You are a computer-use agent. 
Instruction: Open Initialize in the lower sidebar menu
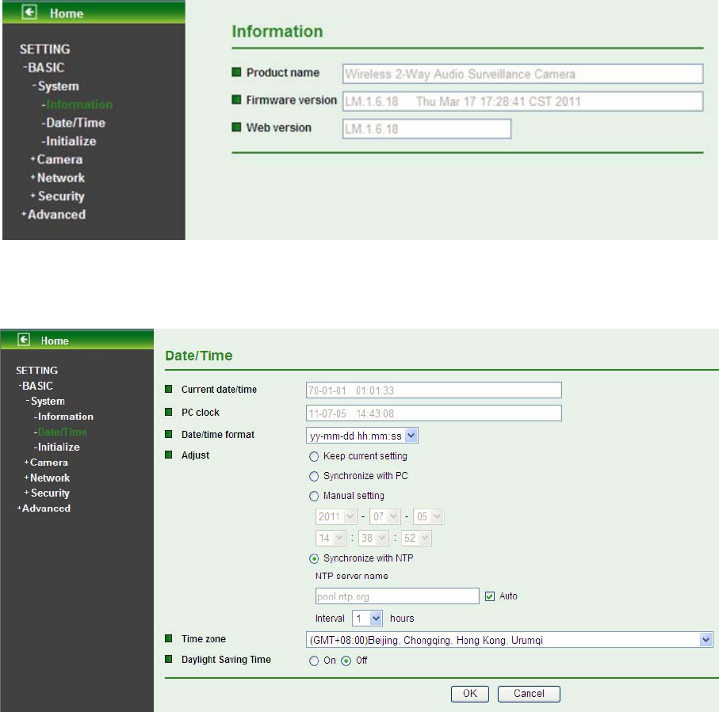tap(59, 447)
